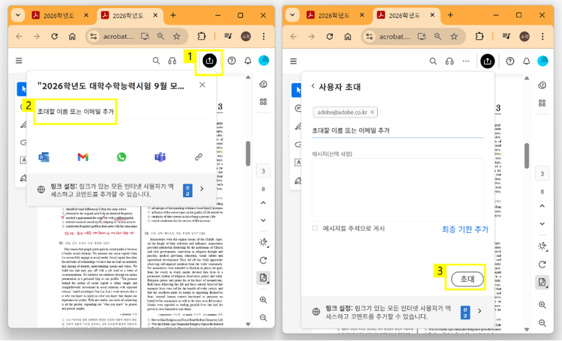Copy share link icon
This screenshot has height=341, width=562.
(199, 157)
